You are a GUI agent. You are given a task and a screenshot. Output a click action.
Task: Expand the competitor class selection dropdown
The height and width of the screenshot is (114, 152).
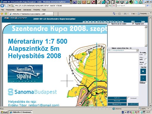pyautogui.click(x=137, y=50)
